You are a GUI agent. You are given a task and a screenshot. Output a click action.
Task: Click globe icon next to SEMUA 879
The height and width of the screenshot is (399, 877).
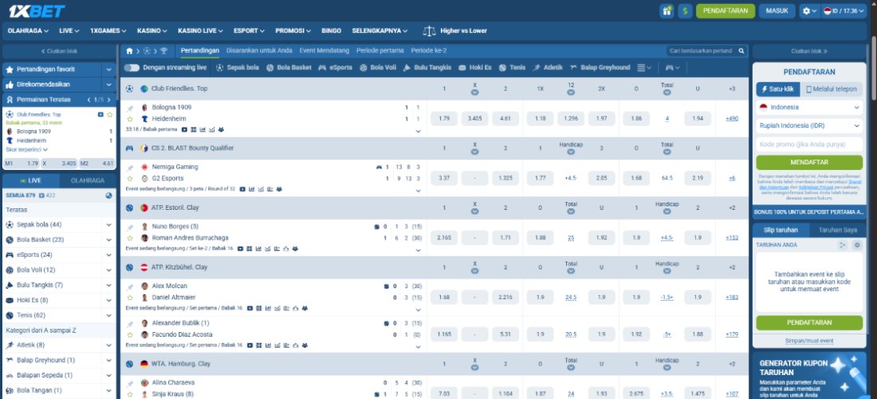(108, 196)
